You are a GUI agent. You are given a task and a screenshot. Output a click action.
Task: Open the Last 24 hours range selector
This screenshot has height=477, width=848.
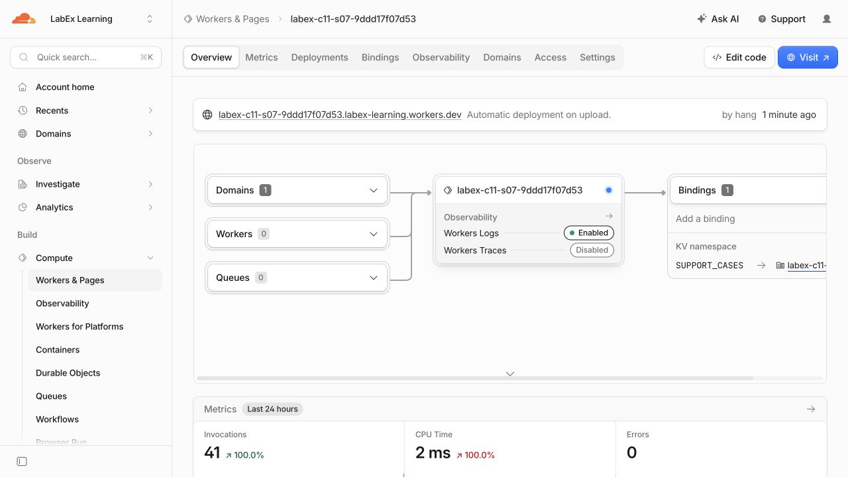(x=272, y=409)
